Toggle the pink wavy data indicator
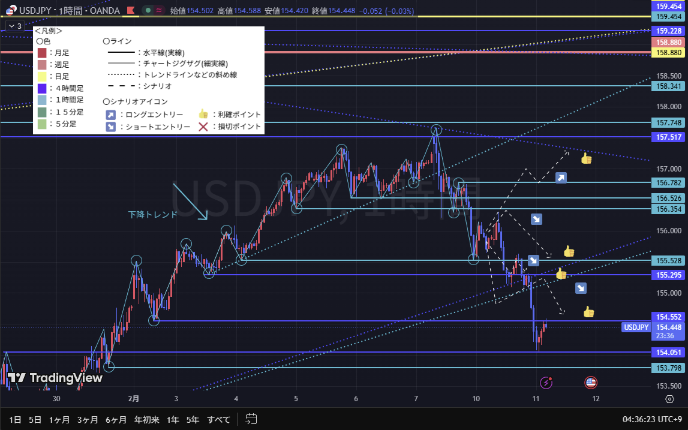This screenshot has height=430, width=688. point(159,10)
